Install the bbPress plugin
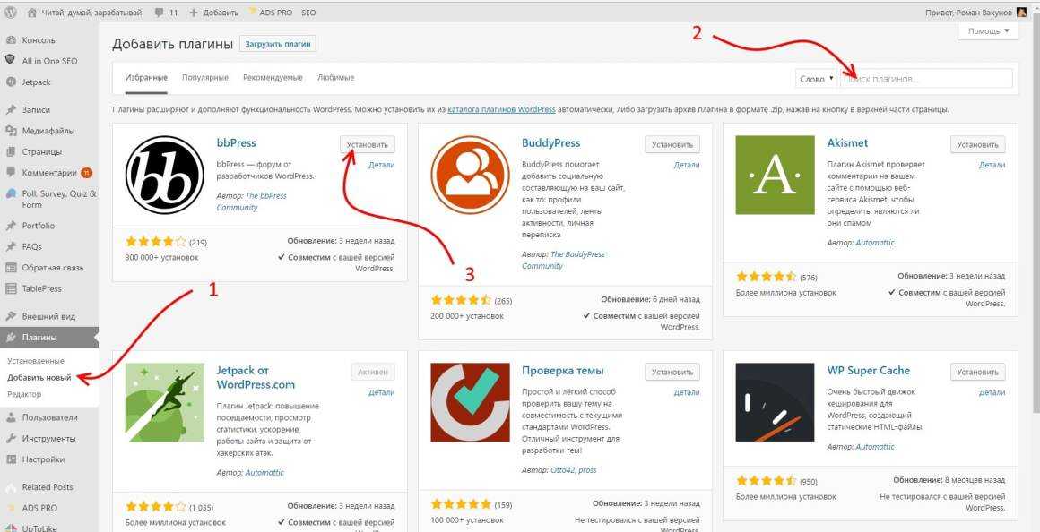 coord(368,144)
